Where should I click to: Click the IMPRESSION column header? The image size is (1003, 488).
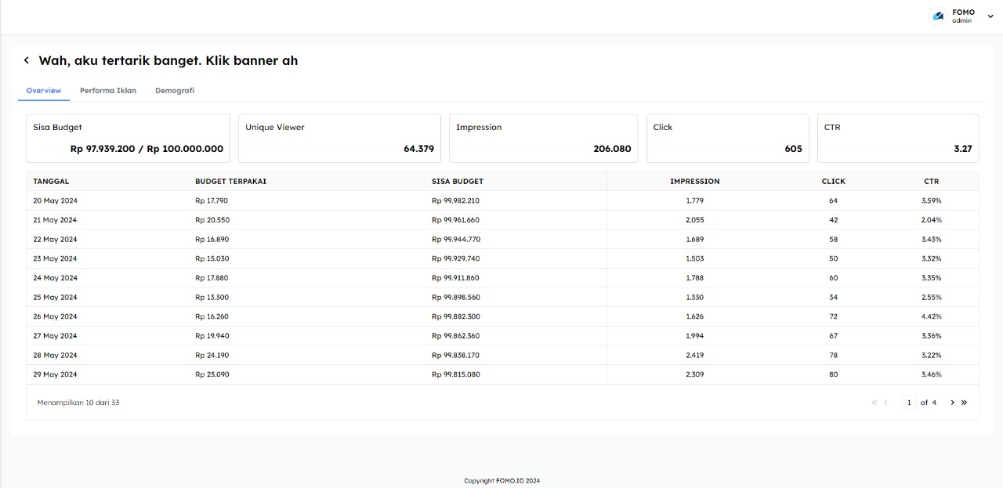tap(695, 182)
